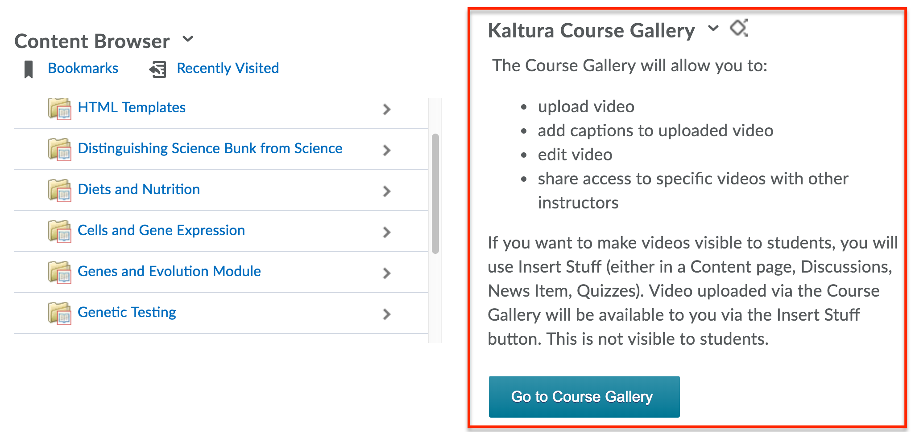Click the Genetic Testing folder icon
911x432 pixels.
(59, 314)
